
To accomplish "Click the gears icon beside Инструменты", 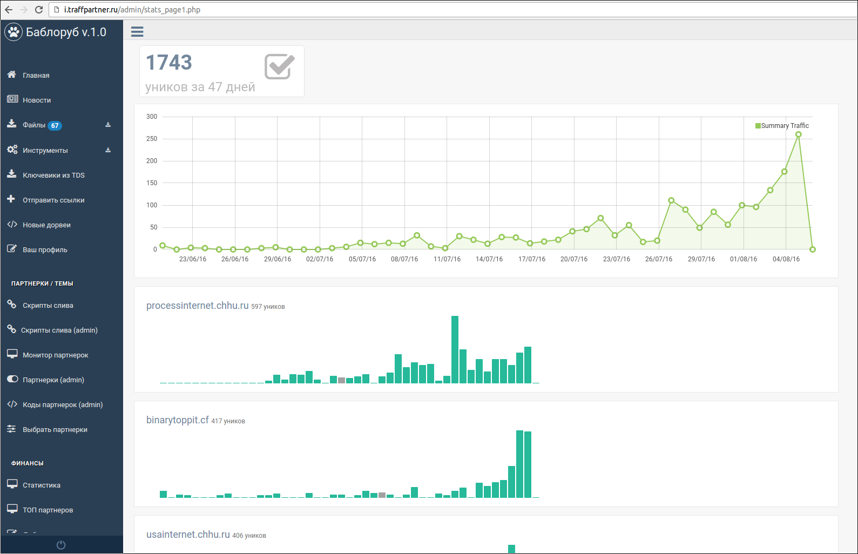I will click(12, 150).
